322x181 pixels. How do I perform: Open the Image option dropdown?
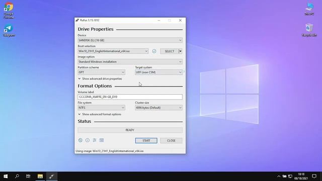[130, 61]
